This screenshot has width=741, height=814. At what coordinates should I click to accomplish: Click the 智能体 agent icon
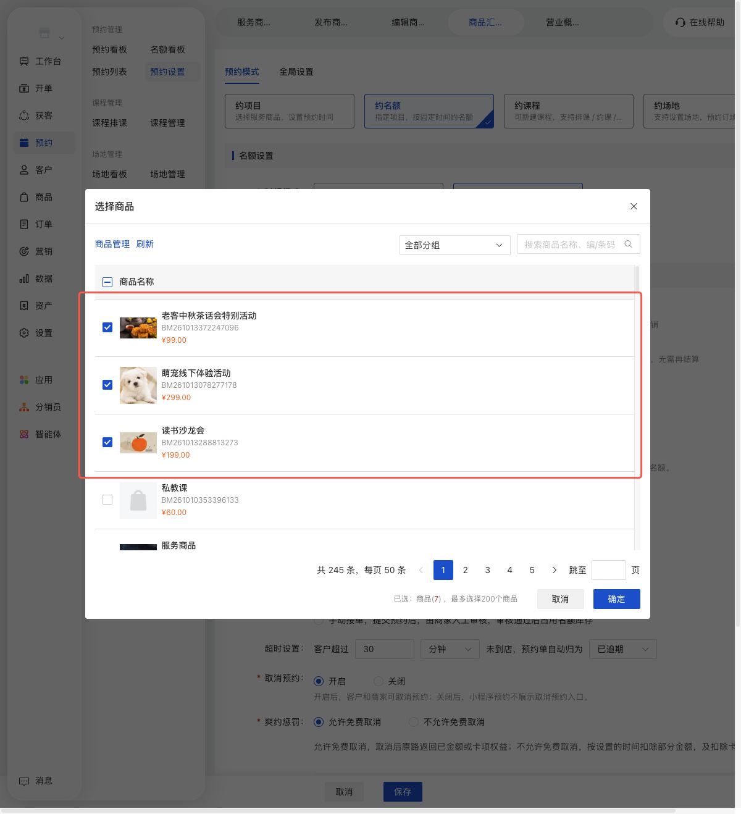point(24,434)
